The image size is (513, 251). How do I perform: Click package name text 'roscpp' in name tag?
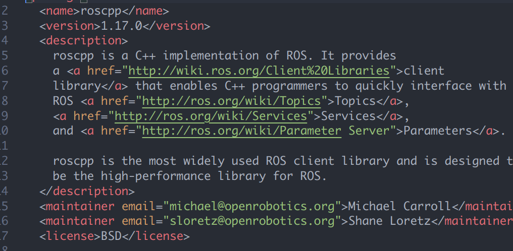coord(101,11)
